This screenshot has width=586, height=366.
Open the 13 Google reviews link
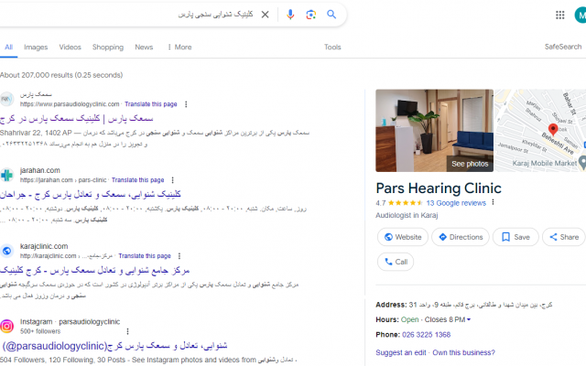coord(456,203)
